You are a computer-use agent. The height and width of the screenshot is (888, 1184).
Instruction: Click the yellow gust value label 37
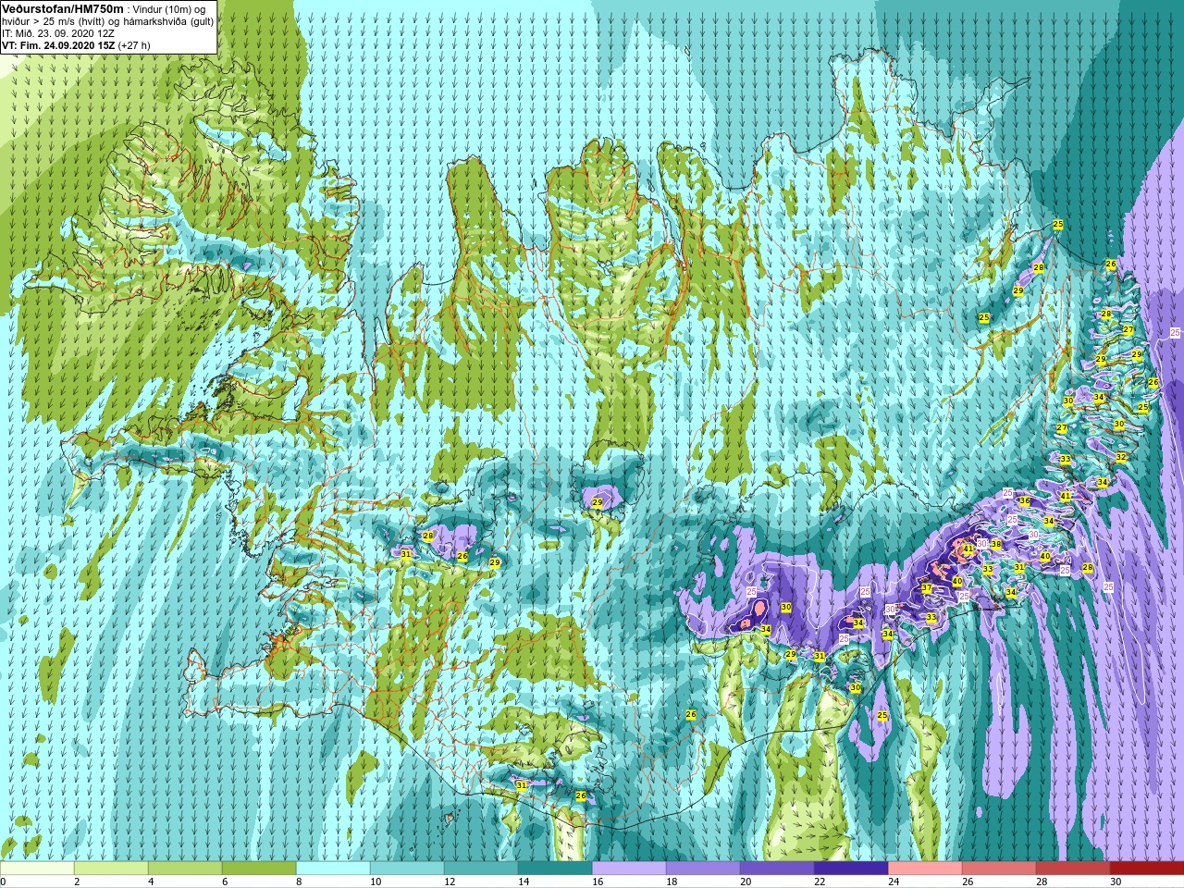(x=926, y=588)
